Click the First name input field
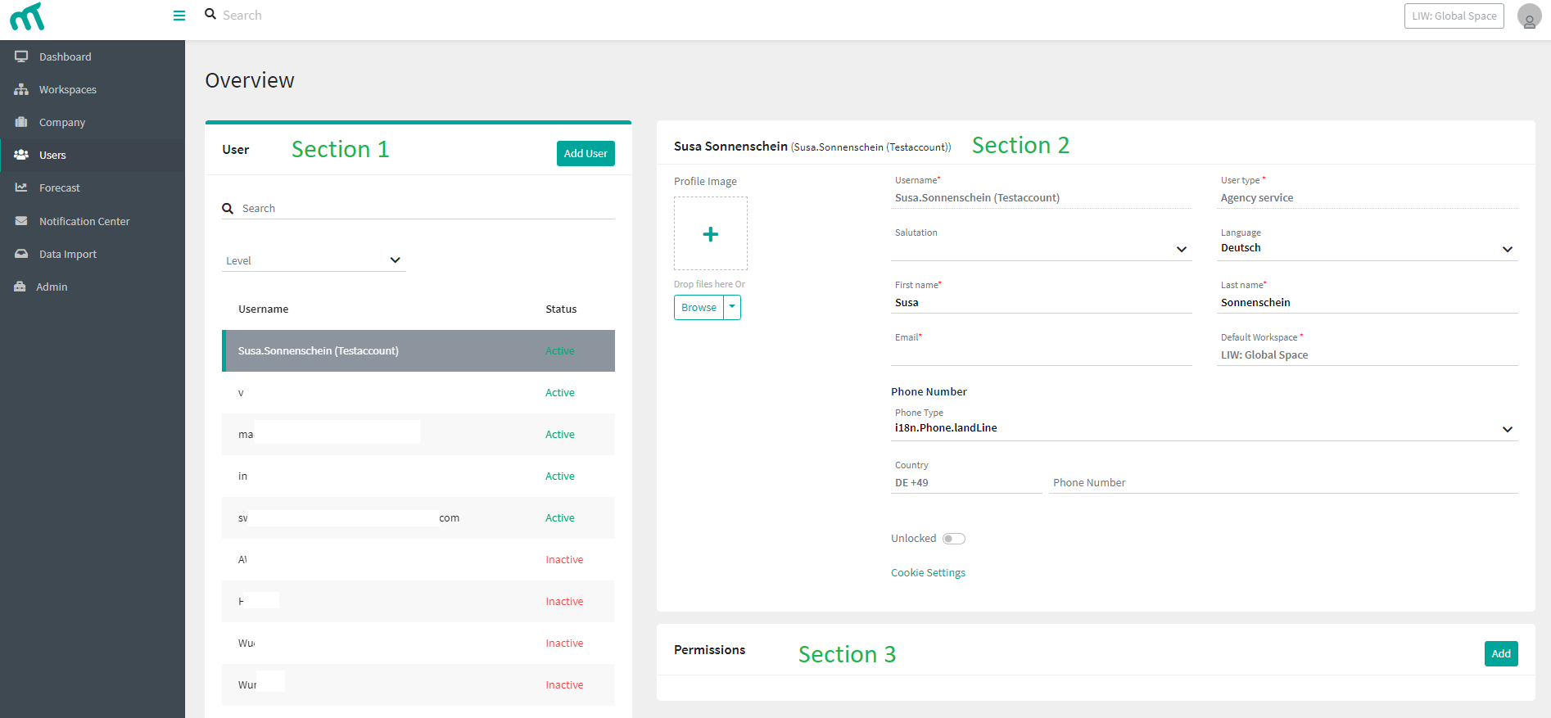The width and height of the screenshot is (1551, 718). pyautogui.click(x=1041, y=303)
